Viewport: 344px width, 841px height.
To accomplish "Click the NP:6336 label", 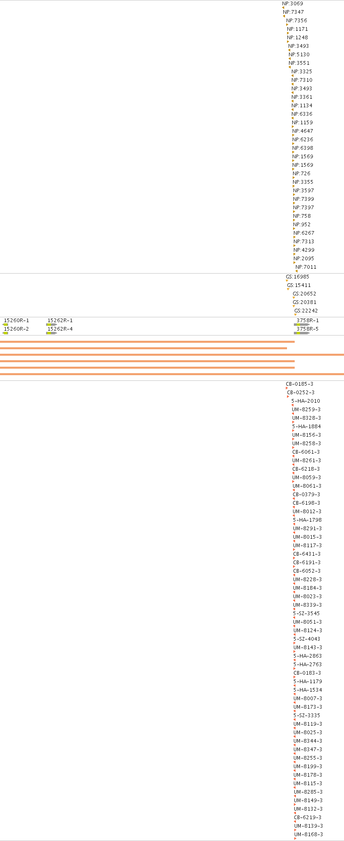I will click(x=302, y=114).
